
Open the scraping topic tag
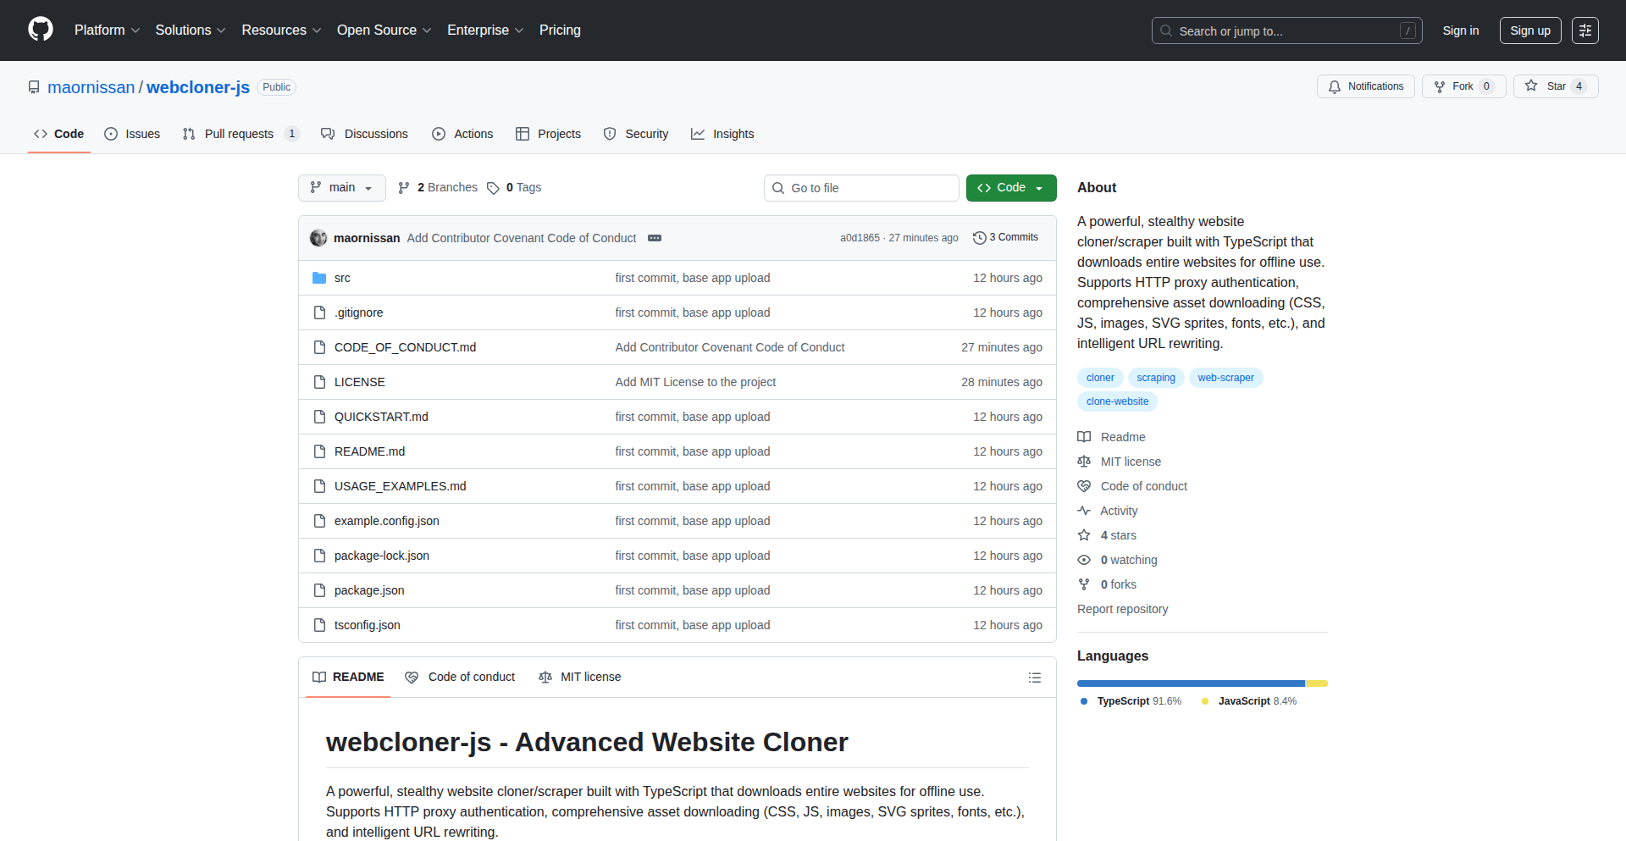tap(1155, 378)
